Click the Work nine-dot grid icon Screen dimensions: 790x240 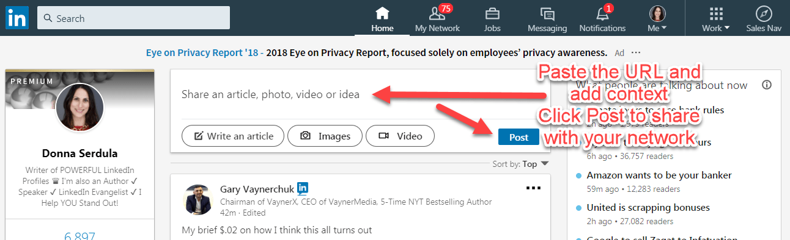click(x=716, y=14)
